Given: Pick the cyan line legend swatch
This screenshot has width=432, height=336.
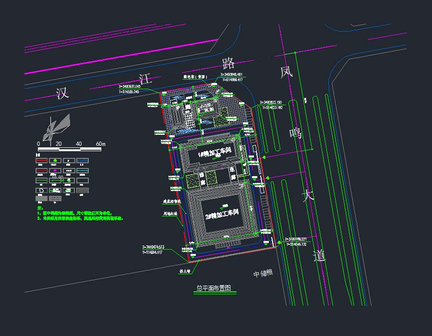Looking at the screenshot, I should pos(83,170).
